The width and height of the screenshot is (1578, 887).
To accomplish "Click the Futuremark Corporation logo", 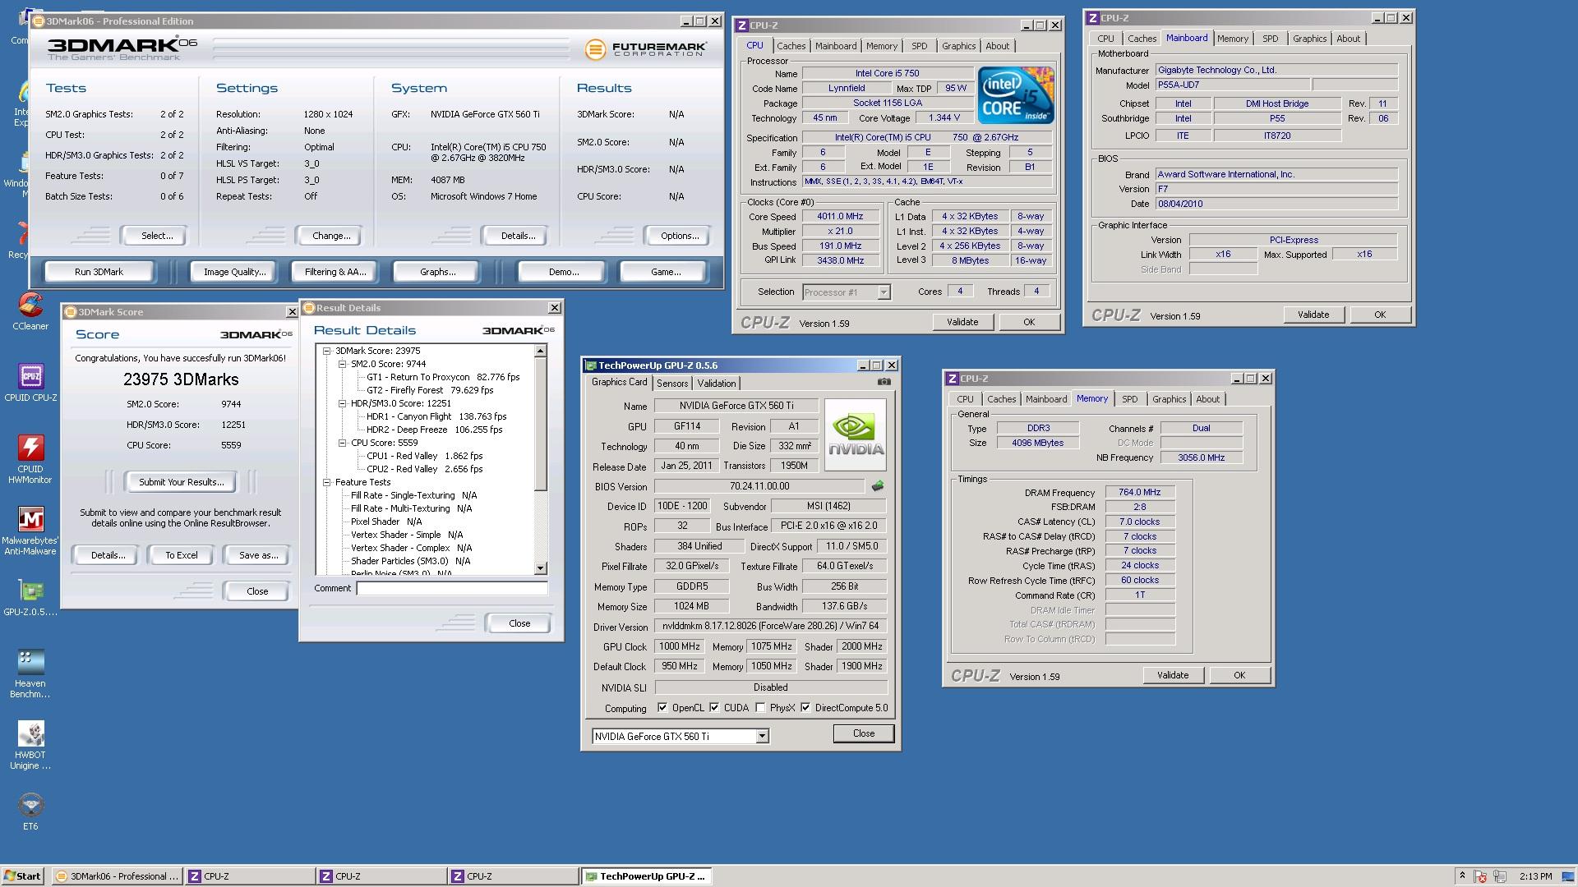I will pos(645,49).
